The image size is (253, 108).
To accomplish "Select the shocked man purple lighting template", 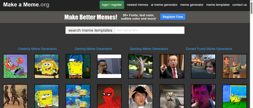I will [x=203, y=96].
